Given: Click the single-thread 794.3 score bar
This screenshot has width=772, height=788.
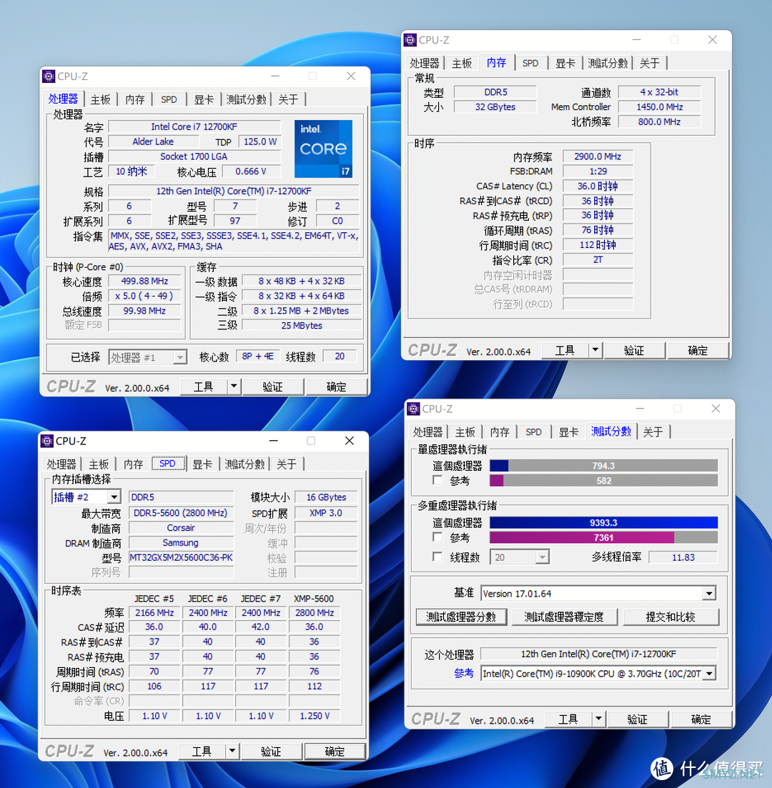Looking at the screenshot, I should [x=603, y=466].
